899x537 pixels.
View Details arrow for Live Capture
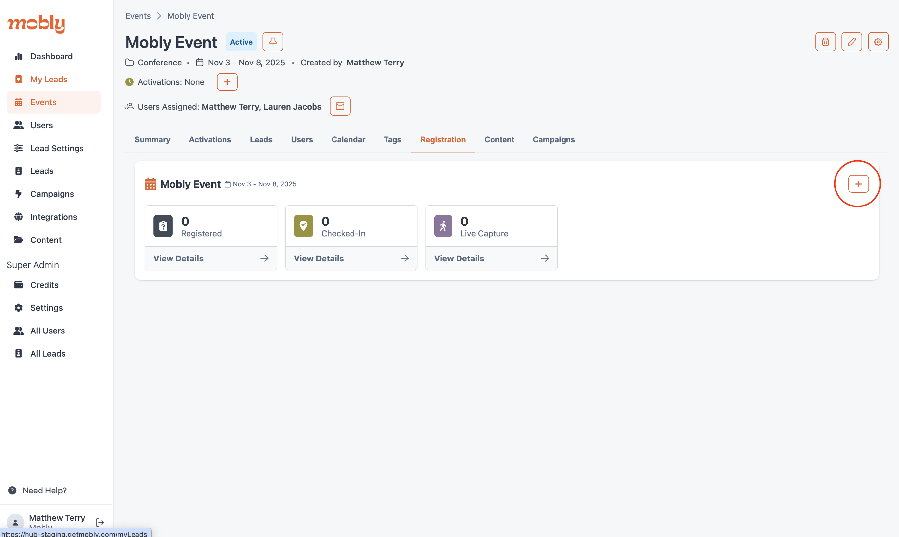click(545, 258)
